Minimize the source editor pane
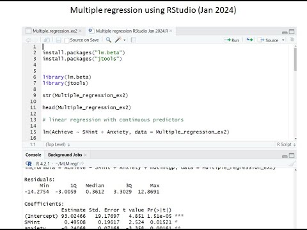The width and height of the screenshot is (307, 230). pos(285,32)
